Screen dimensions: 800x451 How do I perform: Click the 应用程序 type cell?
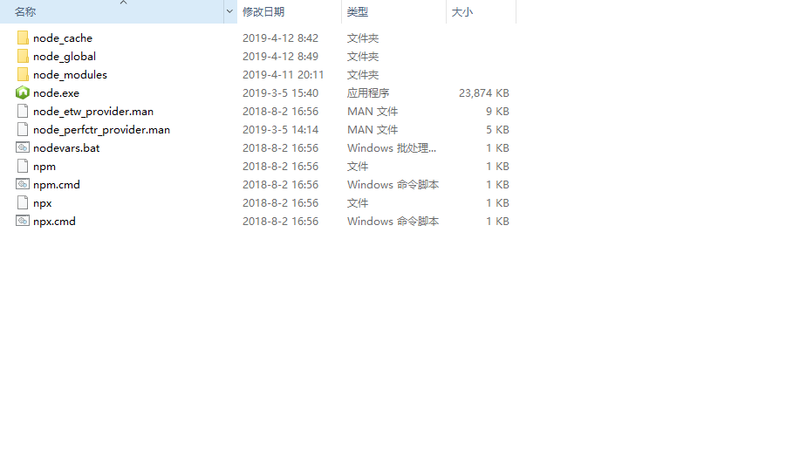368,93
